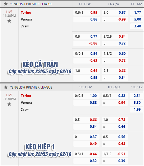144x166 pixels.
Task: Favorite the first-half Torino vs Verona match
Action: (x=9, y=104)
